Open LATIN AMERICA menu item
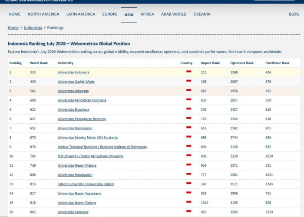Screen dimensions: 304x217 [x=81, y=14]
